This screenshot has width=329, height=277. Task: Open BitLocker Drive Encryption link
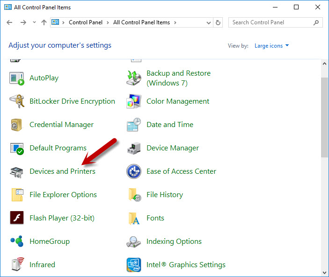(73, 101)
